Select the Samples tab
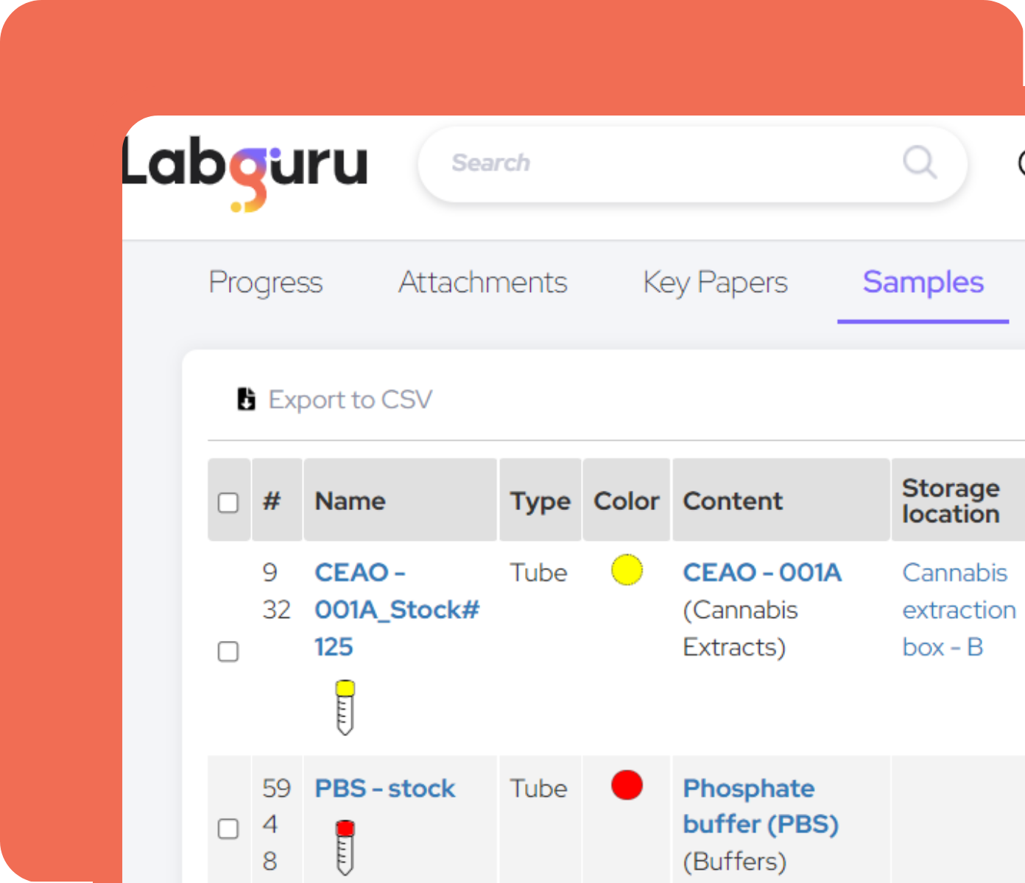Viewport: 1025px width, 883px height. pos(923,283)
